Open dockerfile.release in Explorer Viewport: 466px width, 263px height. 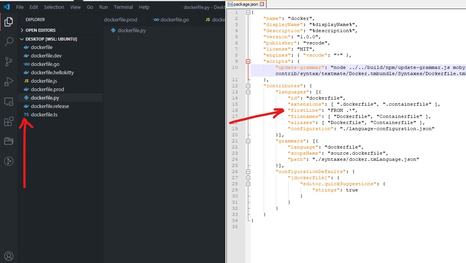tap(60, 106)
